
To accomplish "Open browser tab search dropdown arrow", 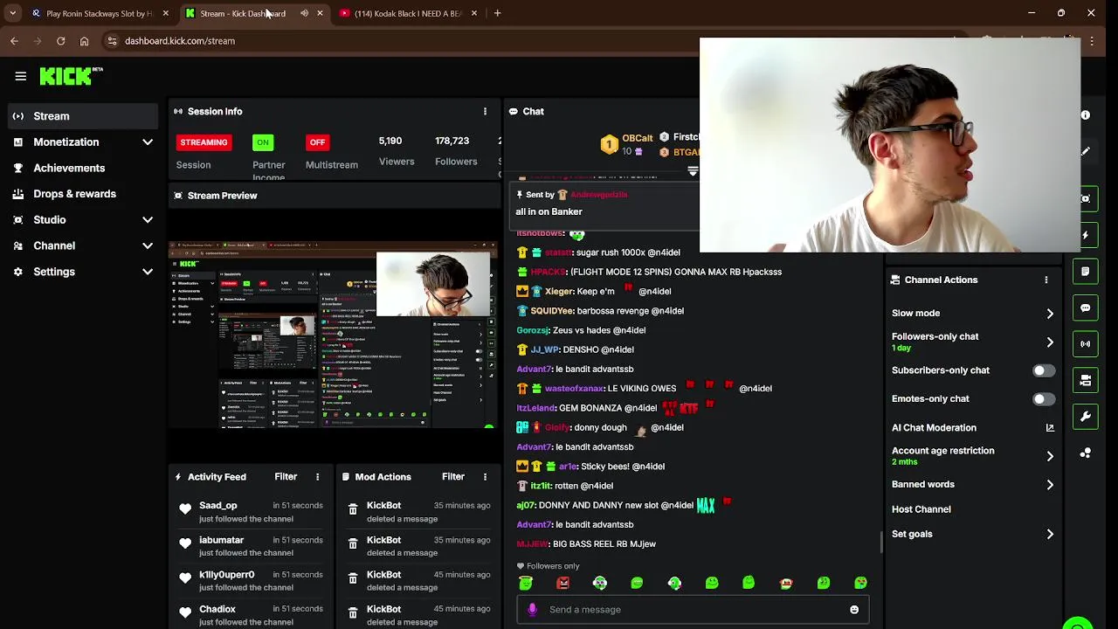I will point(12,13).
